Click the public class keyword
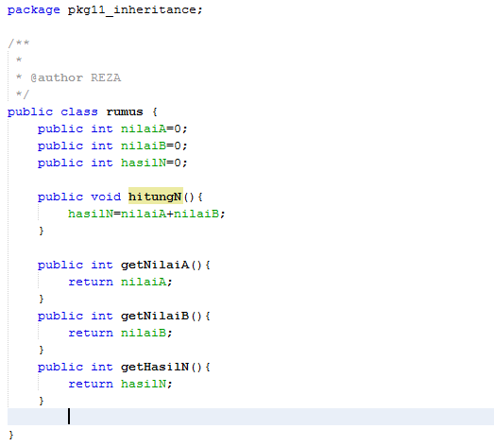Viewport: 494px width, 446px height. 53,111
